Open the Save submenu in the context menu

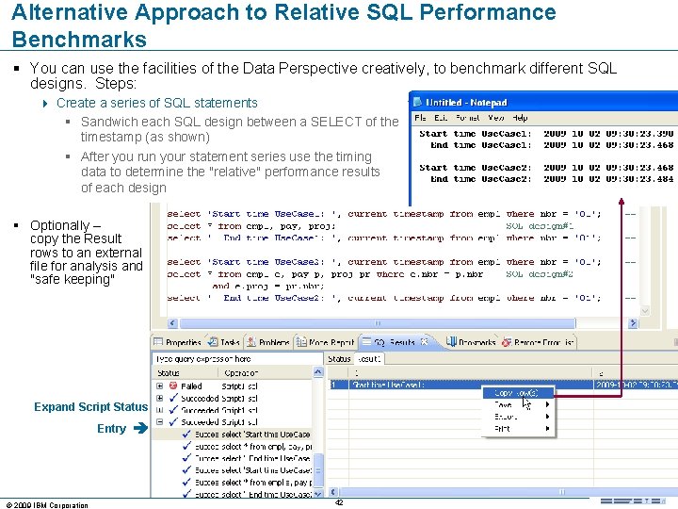[x=518, y=404]
